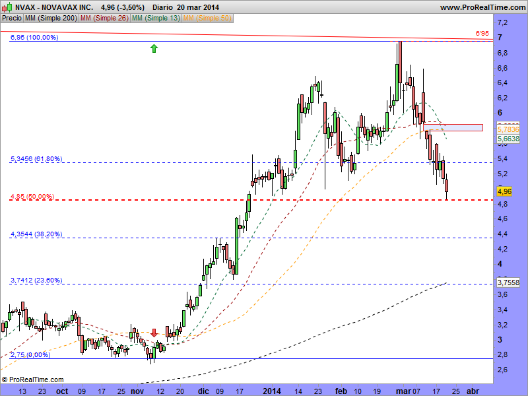Open the www.ProRealTime.com link
This screenshot has width=528, height=396.
[x=482, y=7]
